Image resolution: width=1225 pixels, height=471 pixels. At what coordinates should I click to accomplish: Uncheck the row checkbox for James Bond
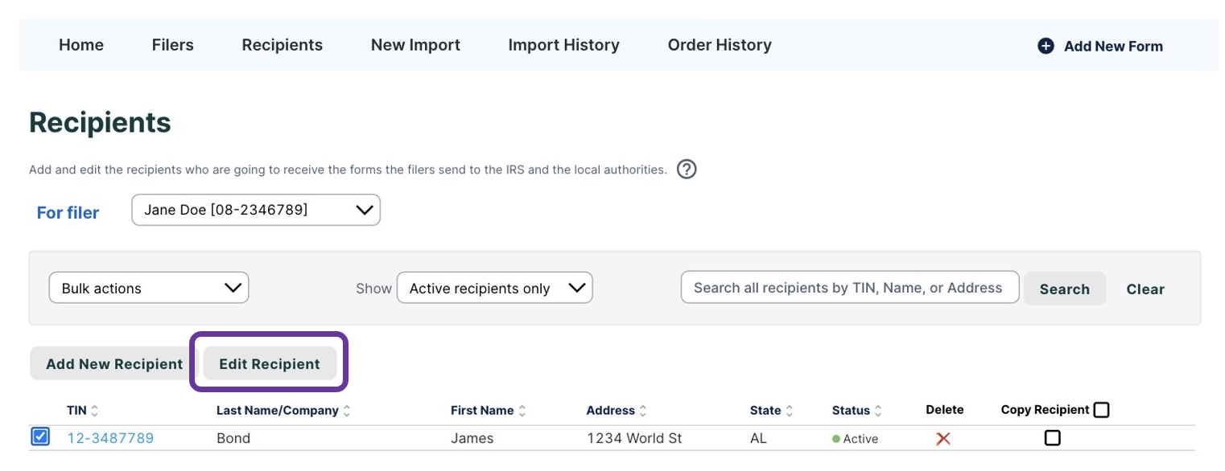40,437
